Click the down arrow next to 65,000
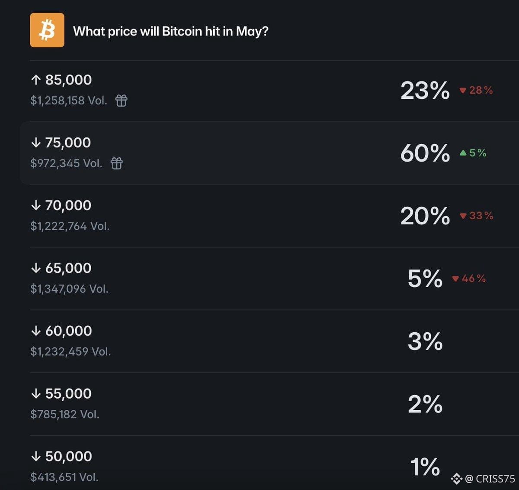519x490 pixels. coord(36,268)
